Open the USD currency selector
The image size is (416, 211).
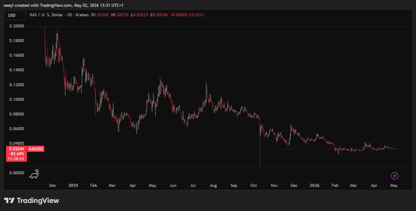coord(15,15)
